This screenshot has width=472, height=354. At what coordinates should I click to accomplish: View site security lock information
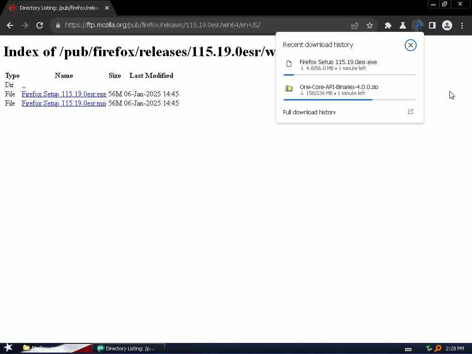(x=58, y=25)
